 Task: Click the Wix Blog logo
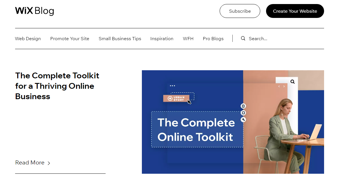point(35,11)
